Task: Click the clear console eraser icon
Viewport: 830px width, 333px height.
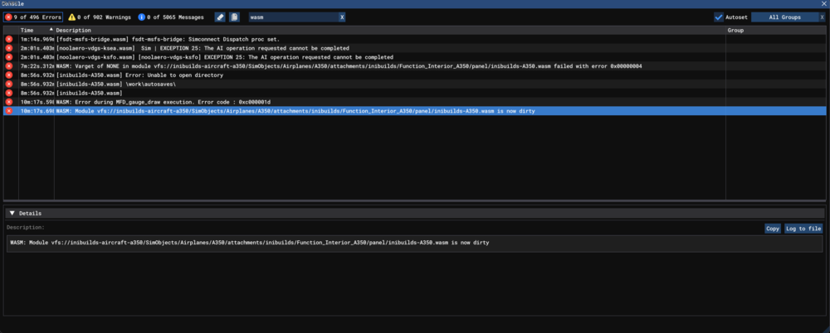Action: coord(220,17)
